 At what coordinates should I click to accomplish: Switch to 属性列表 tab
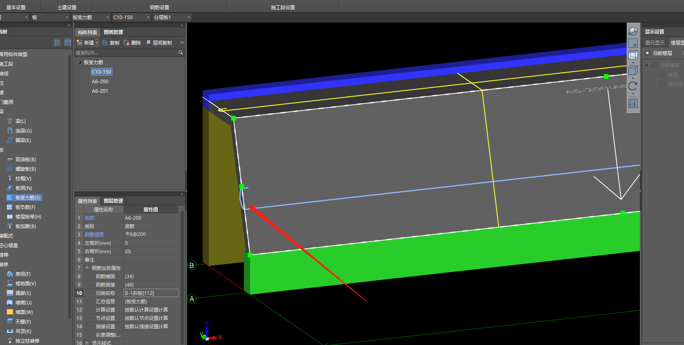click(88, 201)
